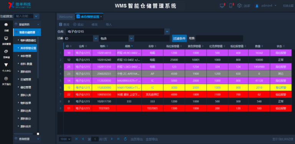295x144 pixels.
Task: Sort table by the ID column
Action: [x=69, y=46]
